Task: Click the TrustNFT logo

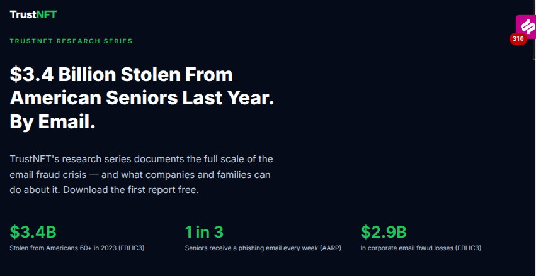Action: (x=33, y=14)
